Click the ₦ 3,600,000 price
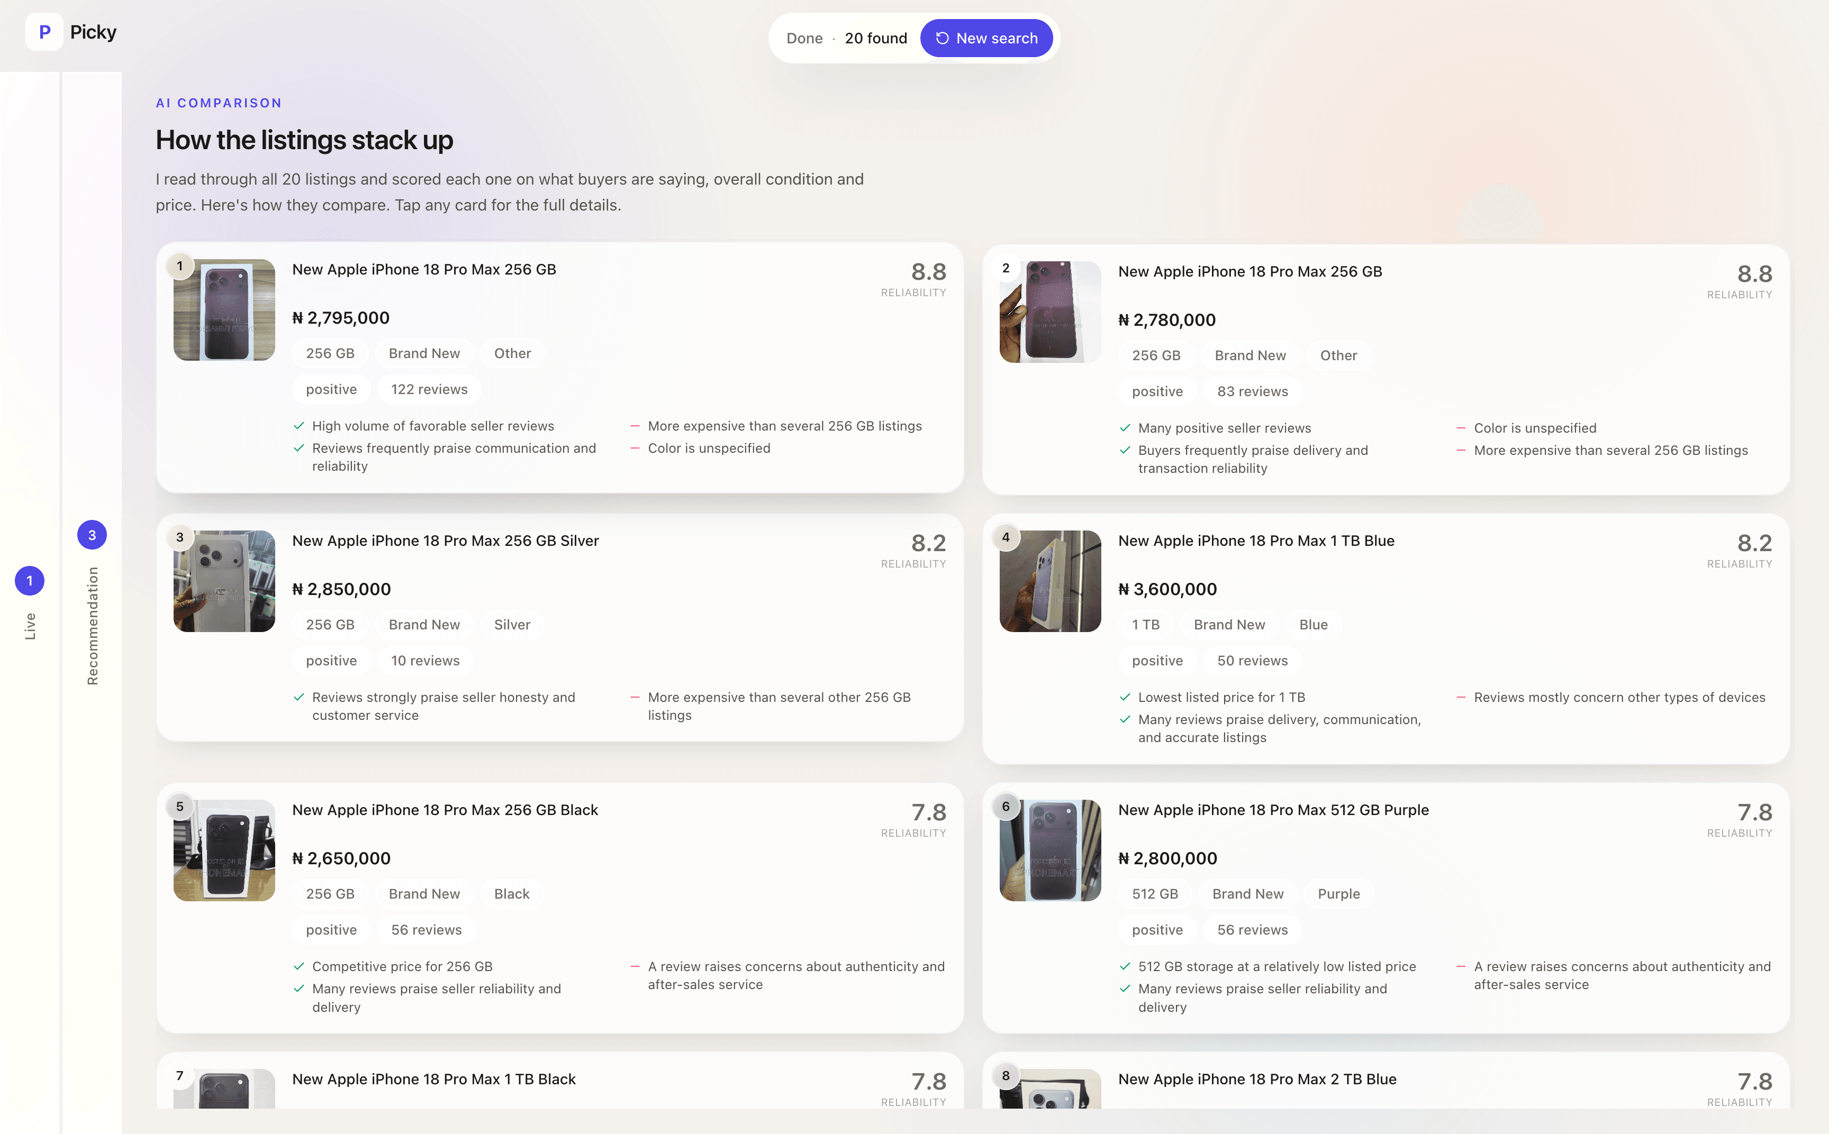 [x=1167, y=590]
